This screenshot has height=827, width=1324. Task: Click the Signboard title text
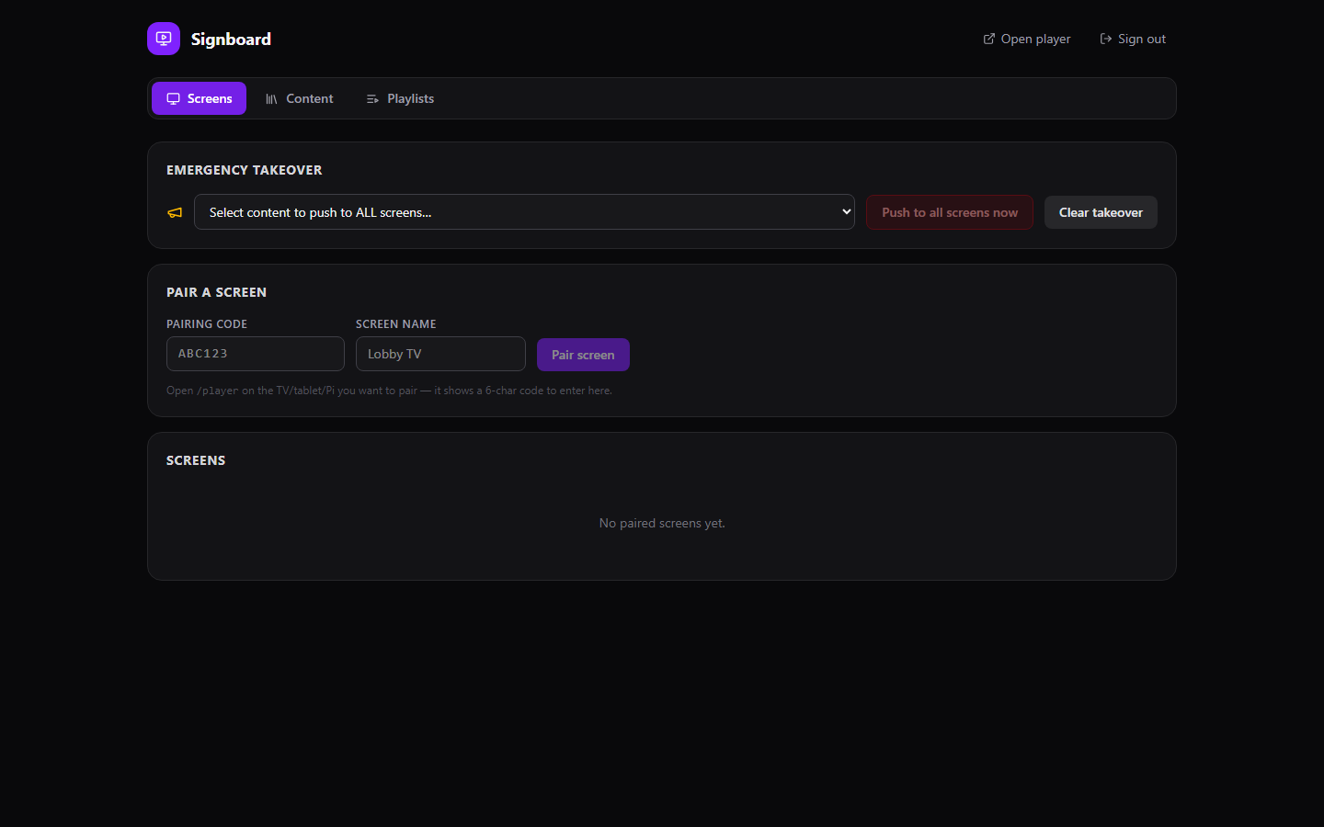pos(231,39)
